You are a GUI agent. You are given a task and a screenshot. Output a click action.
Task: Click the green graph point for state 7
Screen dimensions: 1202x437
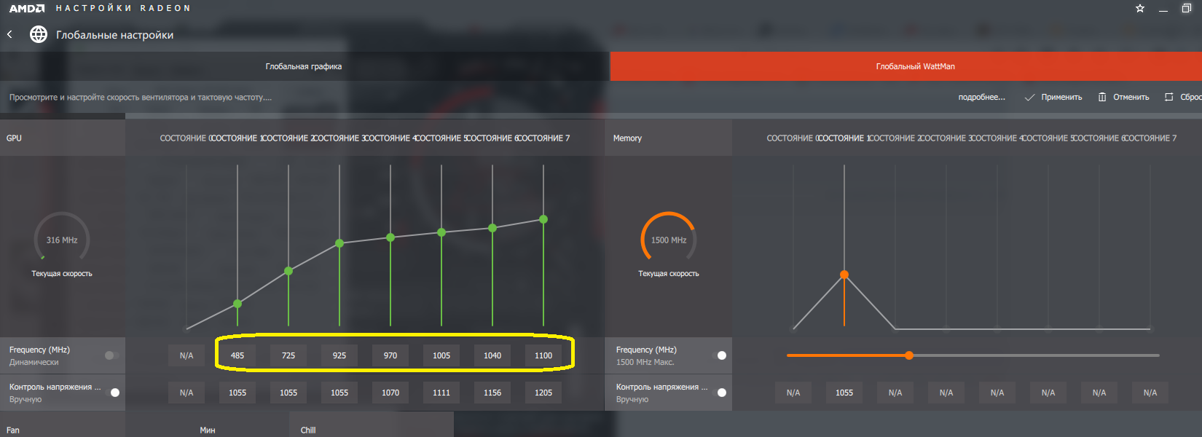click(543, 219)
